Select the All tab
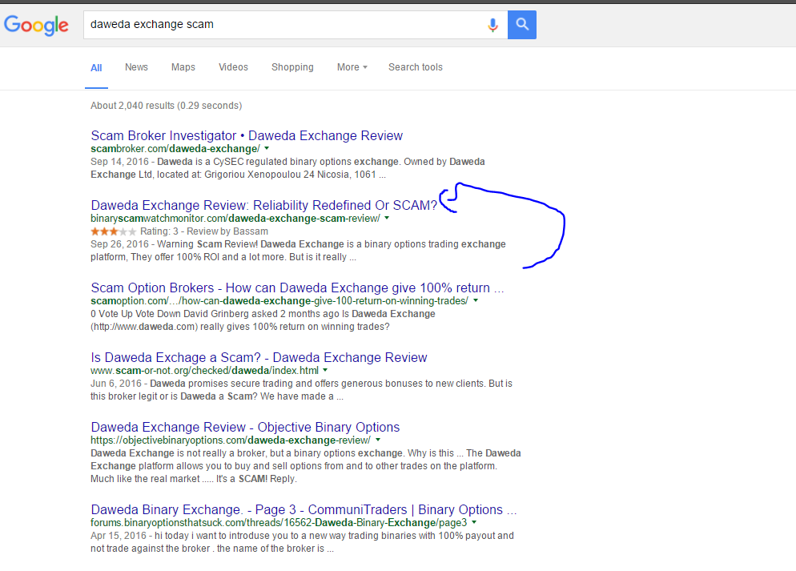The width and height of the screenshot is (796, 571). (x=96, y=67)
